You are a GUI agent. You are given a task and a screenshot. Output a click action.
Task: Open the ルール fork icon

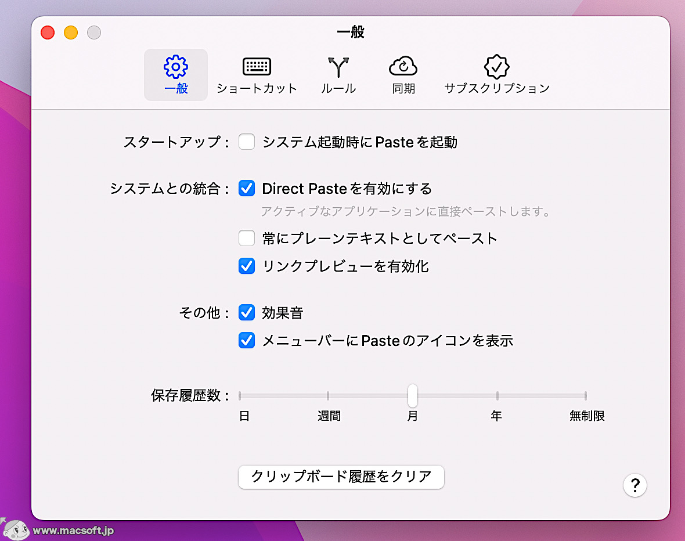pos(338,67)
